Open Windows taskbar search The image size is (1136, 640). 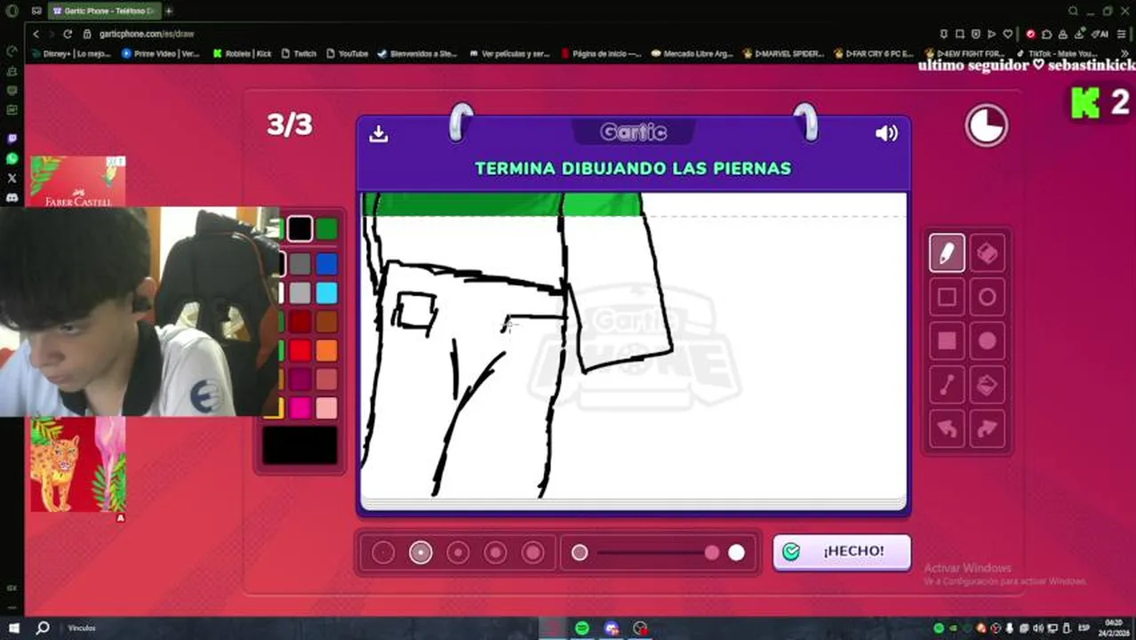tap(43, 628)
